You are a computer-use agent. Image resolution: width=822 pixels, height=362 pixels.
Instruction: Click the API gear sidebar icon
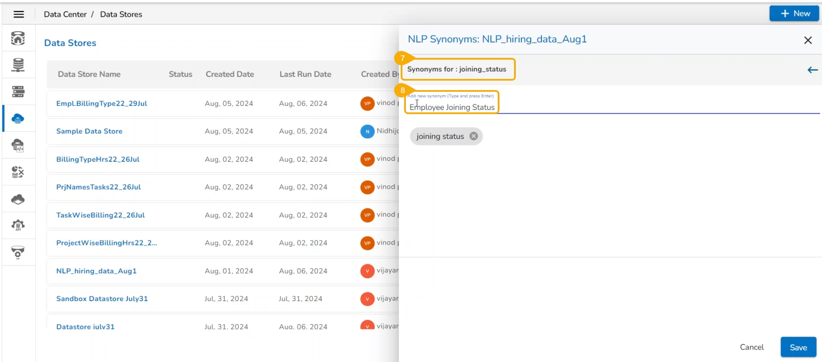18,226
